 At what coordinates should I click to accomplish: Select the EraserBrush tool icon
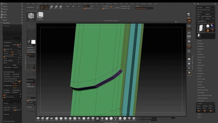(x=212, y=30)
